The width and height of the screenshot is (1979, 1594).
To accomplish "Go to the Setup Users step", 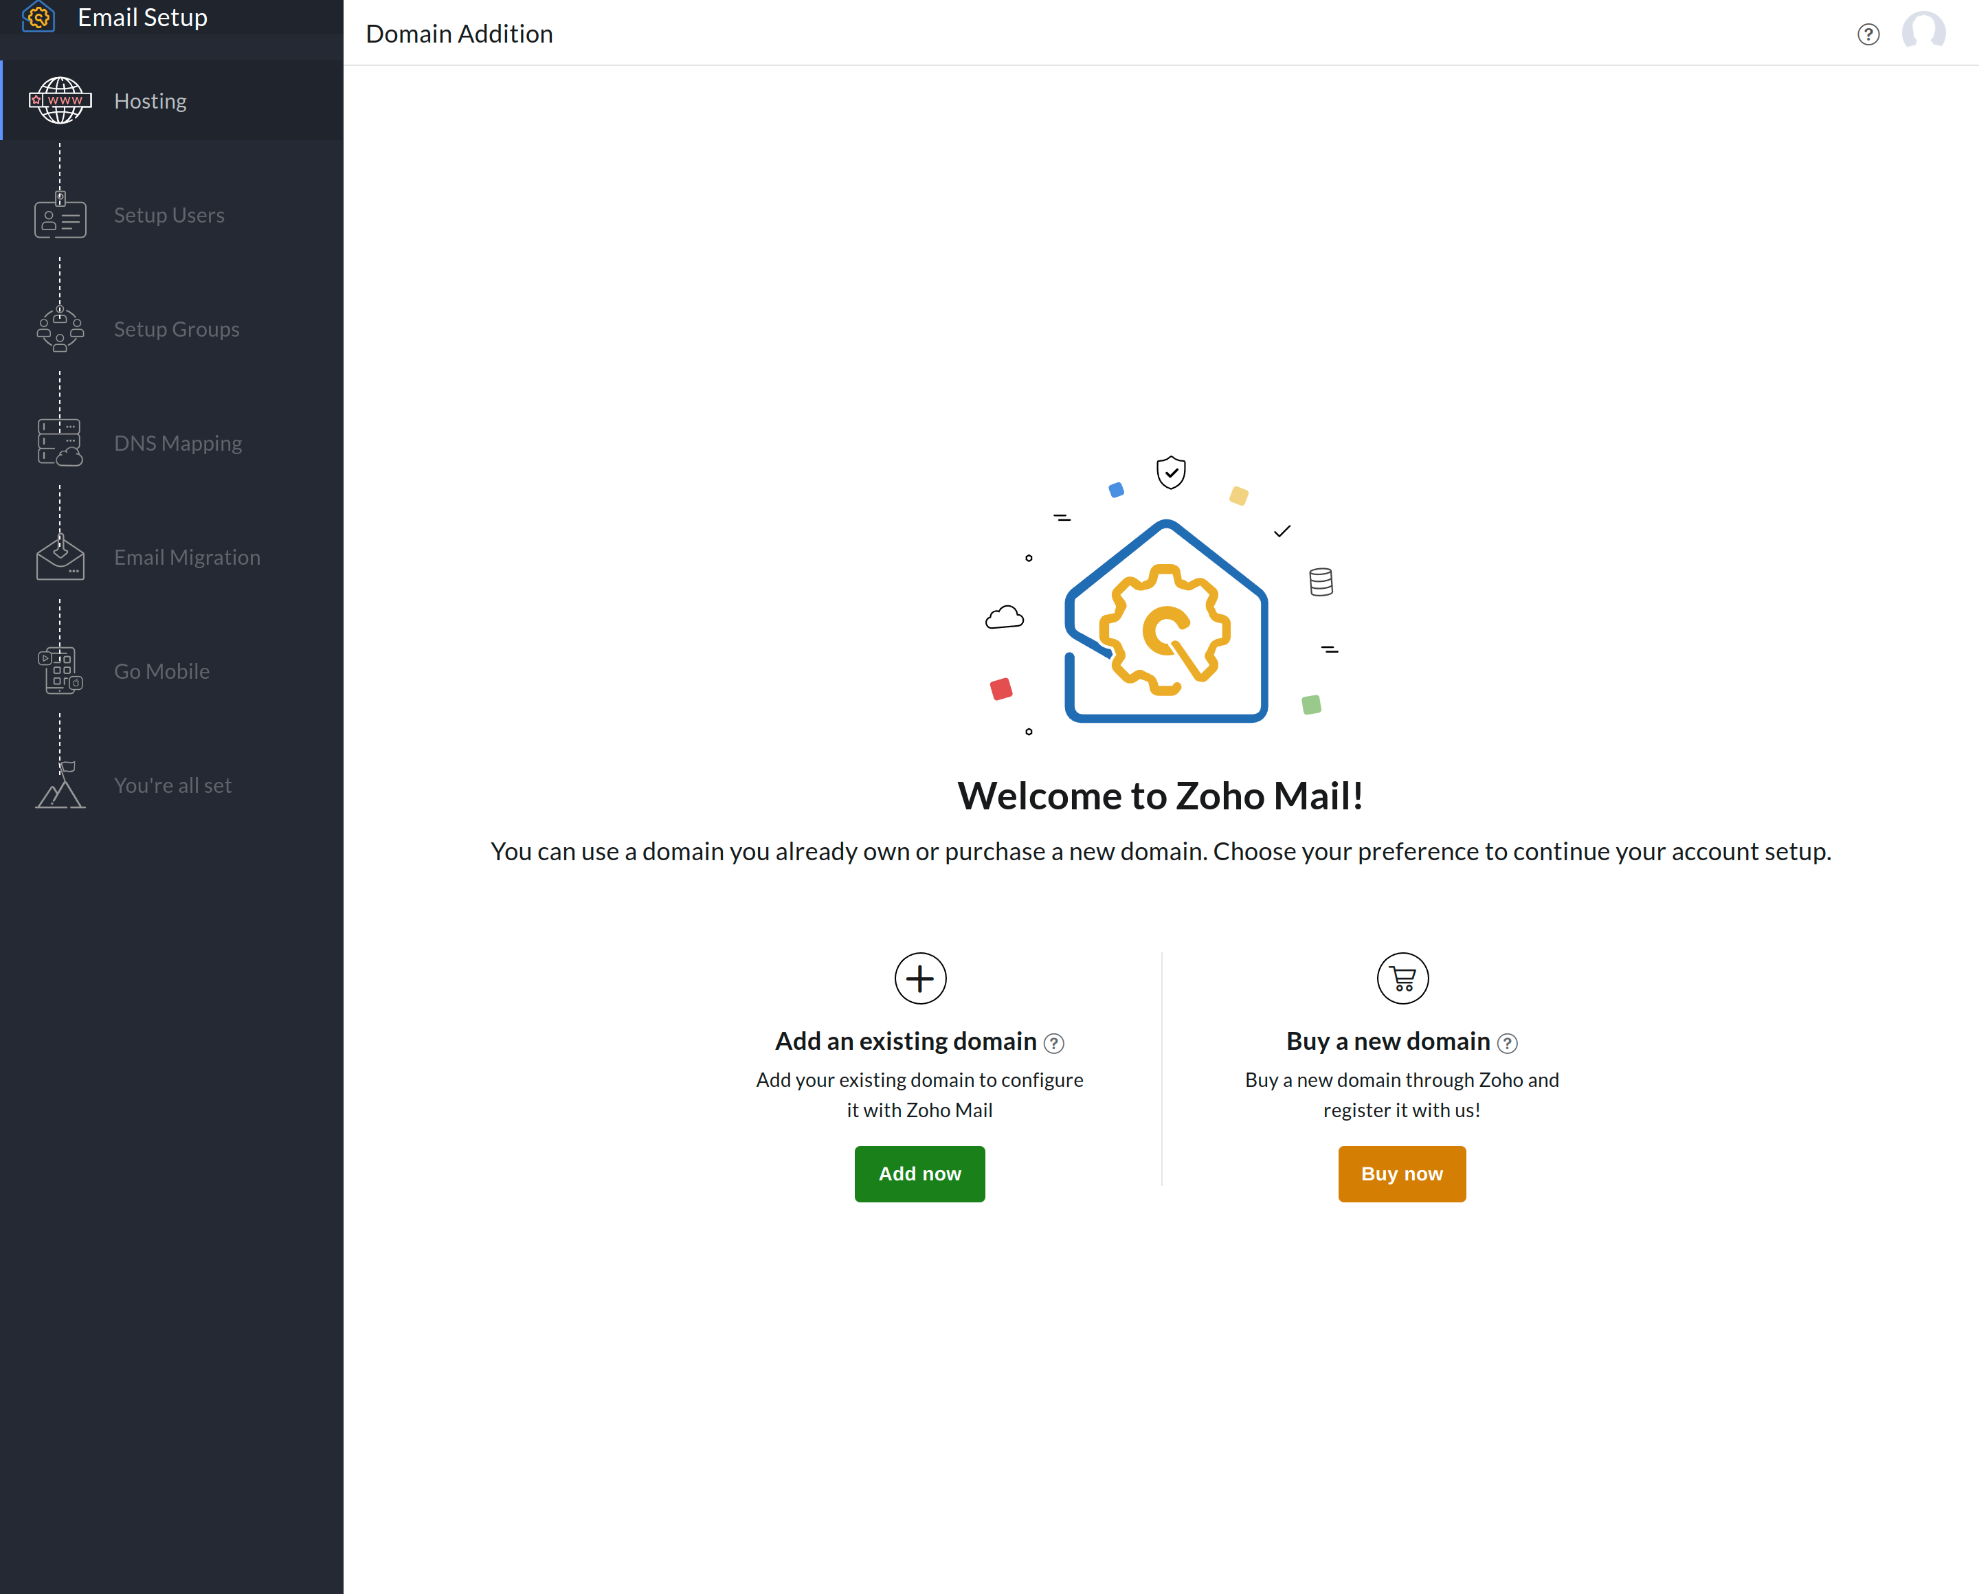I will (x=172, y=215).
